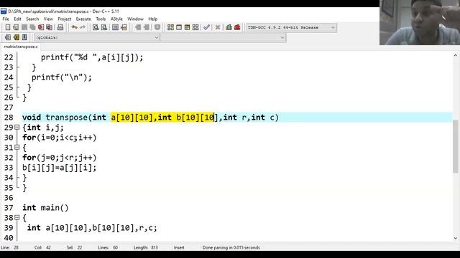Click the toggle bookmarks icon

click(x=16, y=37)
